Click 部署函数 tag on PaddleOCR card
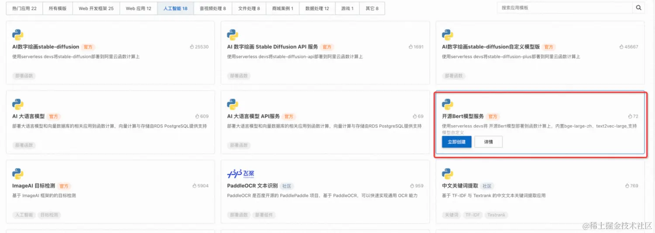Viewport: 655px width, 233px height. (x=239, y=215)
